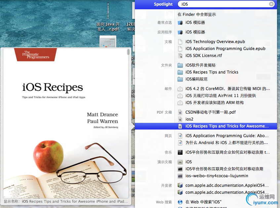Image resolution: width=280 pixels, height=208 pixels.
Task: Select iOS Recipes Tips and Tricks for Awesome… row
Action: click(x=206, y=126)
